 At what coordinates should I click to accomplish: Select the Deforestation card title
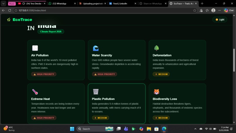tap(162, 55)
